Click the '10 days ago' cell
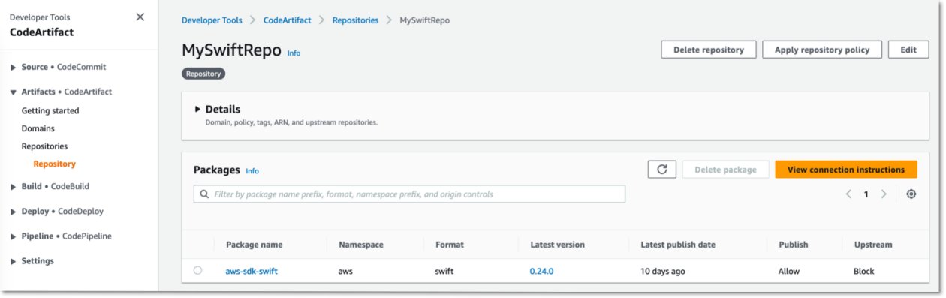Image resolution: width=946 pixels, height=298 pixels. [x=663, y=271]
